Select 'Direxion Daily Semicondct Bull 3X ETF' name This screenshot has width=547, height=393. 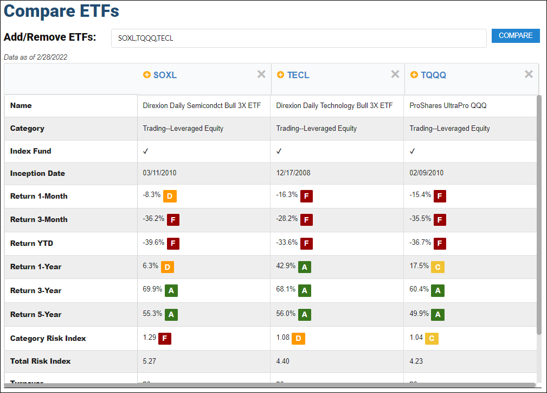(202, 105)
